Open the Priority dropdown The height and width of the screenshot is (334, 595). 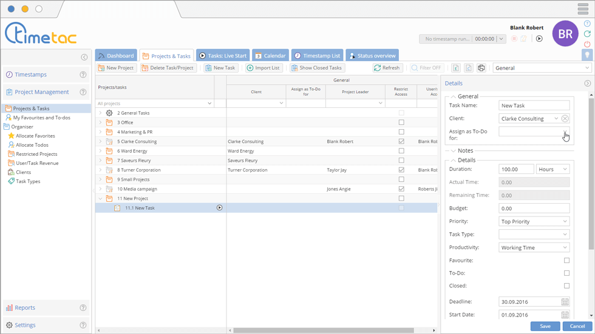pos(565,221)
